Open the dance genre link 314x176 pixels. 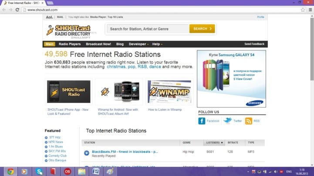coord(155,67)
